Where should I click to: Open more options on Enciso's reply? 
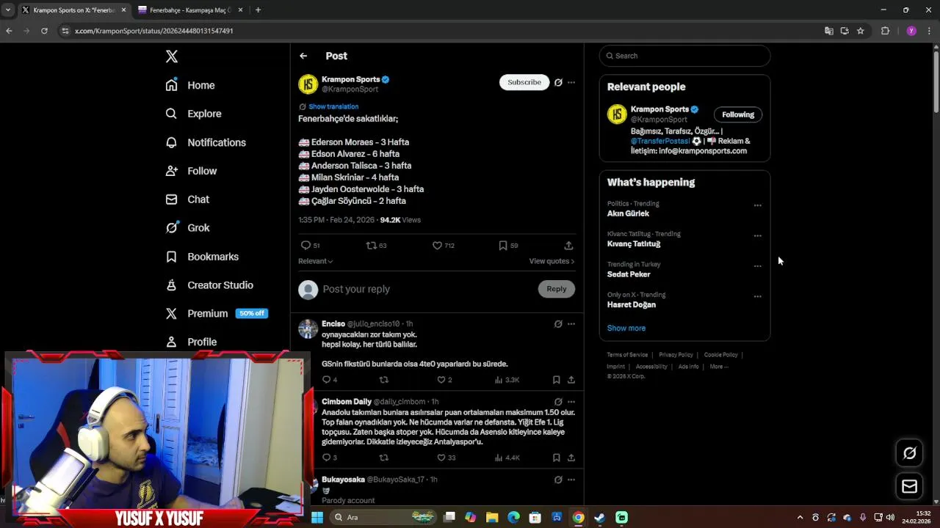[x=571, y=324]
